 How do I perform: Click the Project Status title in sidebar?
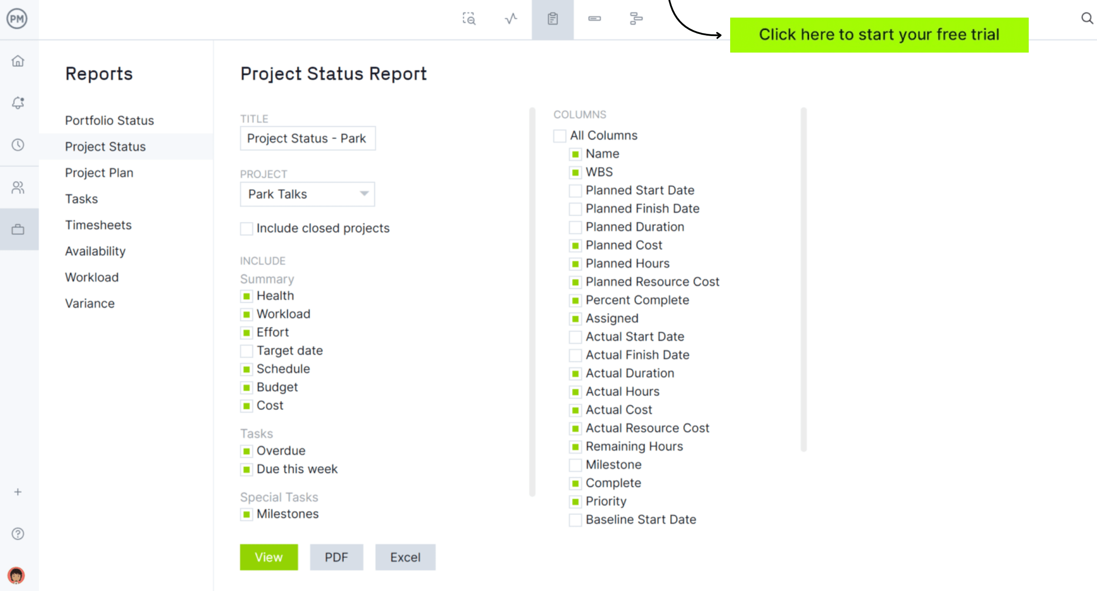pyautogui.click(x=105, y=146)
